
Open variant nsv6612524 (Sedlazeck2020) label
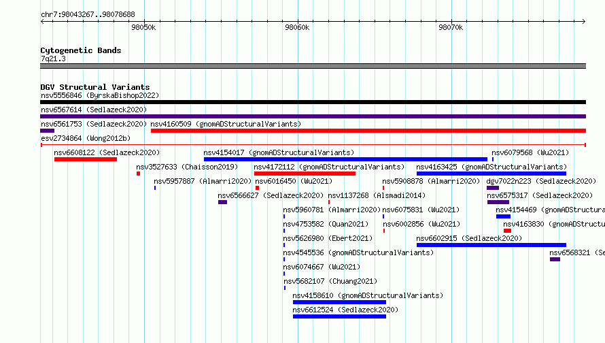(345, 310)
